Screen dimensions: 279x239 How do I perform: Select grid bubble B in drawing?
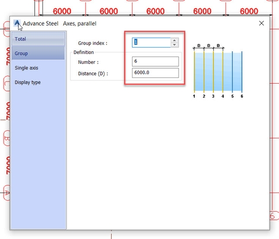pyautogui.click(x=6, y=138)
